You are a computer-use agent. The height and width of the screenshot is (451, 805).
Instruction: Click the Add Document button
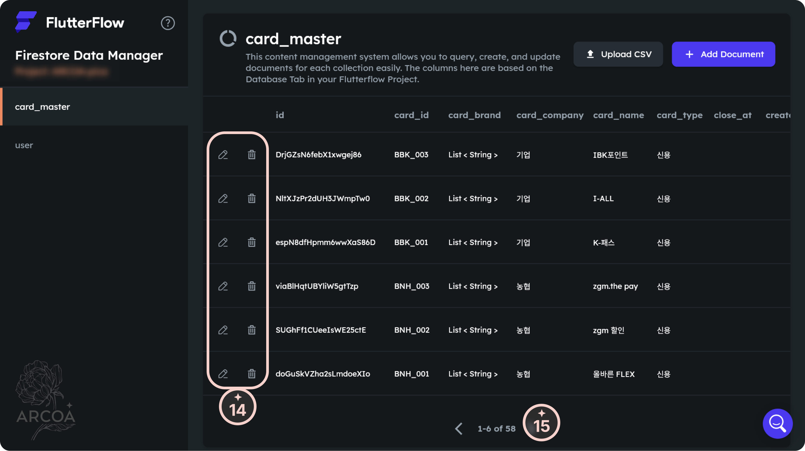point(723,54)
